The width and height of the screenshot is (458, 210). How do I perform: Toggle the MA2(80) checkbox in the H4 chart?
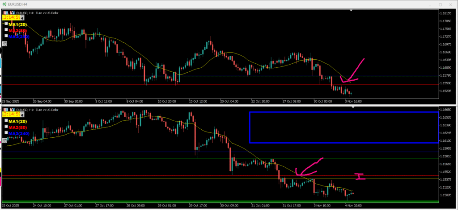[x=6, y=29]
